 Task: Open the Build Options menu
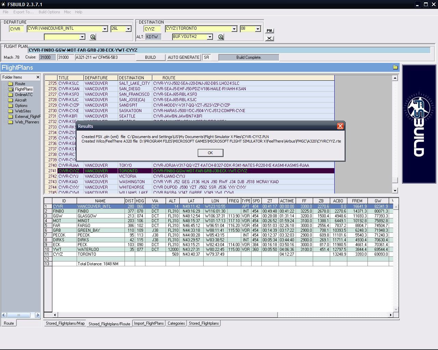49,12
